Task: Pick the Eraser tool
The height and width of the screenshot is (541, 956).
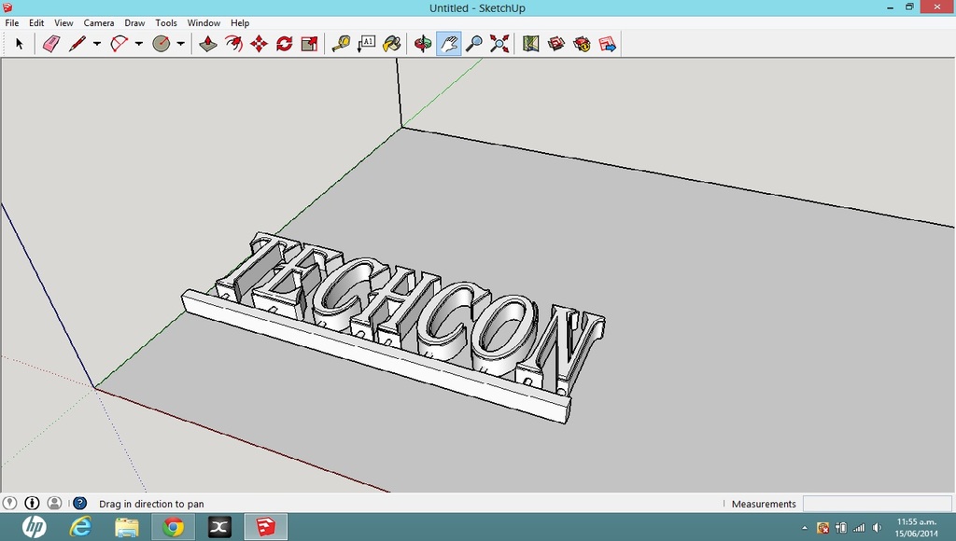Action: 51,44
